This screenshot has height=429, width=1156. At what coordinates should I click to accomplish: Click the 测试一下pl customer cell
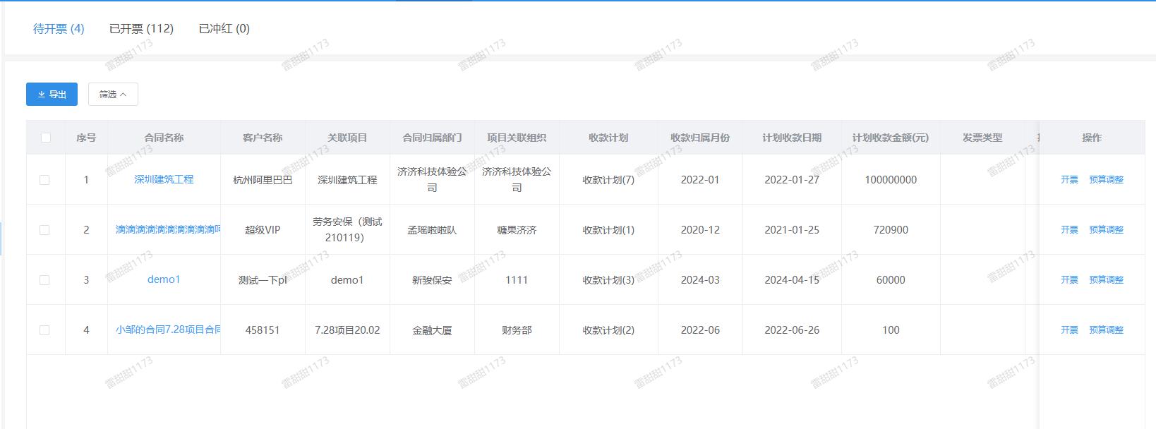263,280
